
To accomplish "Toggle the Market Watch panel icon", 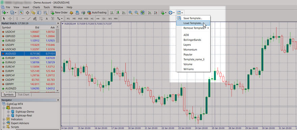I will (22, 13).
